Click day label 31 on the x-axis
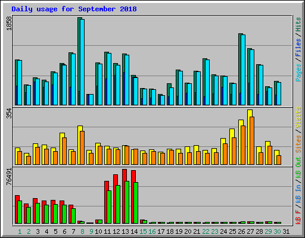This screenshot has height=238, width=305. click(x=286, y=231)
